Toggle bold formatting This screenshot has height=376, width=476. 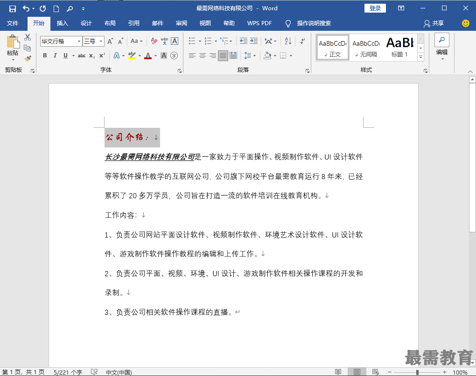click(45, 56)
